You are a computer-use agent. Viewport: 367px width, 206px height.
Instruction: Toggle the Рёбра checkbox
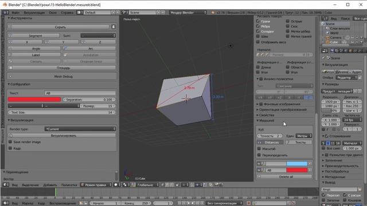click(258, 26)
